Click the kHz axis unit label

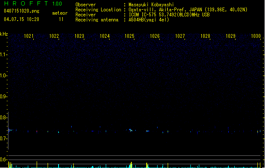4,34
